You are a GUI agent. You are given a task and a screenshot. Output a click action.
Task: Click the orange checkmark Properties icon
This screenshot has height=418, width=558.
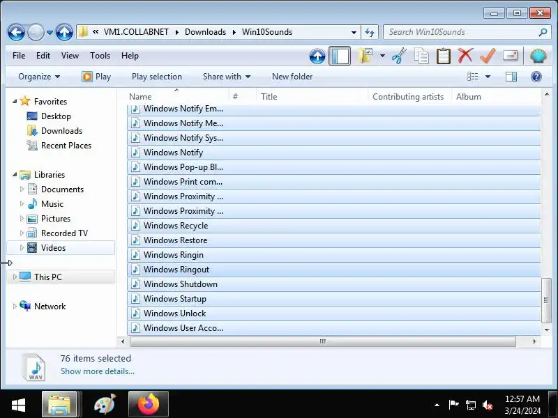tap(488, 56)
